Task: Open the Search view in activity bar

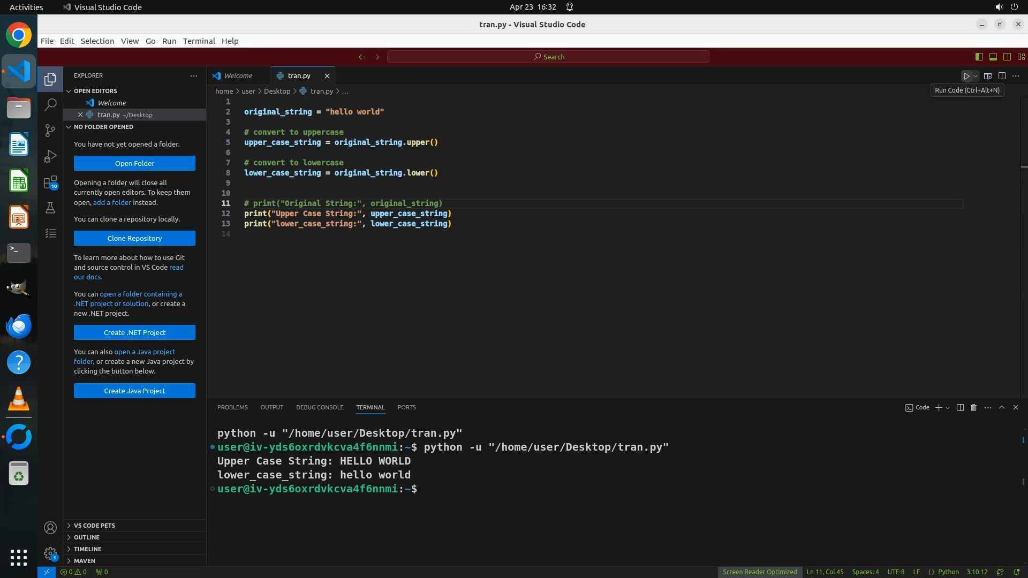Action: click(50, 105)
